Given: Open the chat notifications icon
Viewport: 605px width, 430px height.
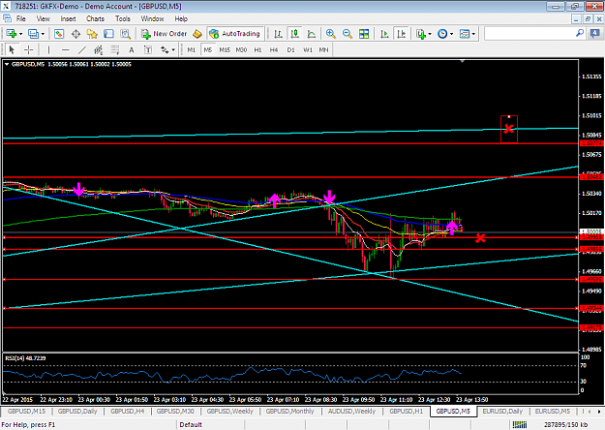Looking at the screenshot, I should pos(595,34).
